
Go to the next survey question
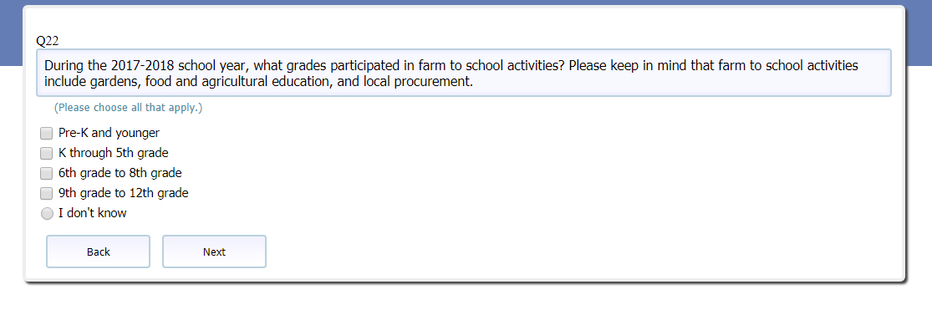tap(214, 251)
